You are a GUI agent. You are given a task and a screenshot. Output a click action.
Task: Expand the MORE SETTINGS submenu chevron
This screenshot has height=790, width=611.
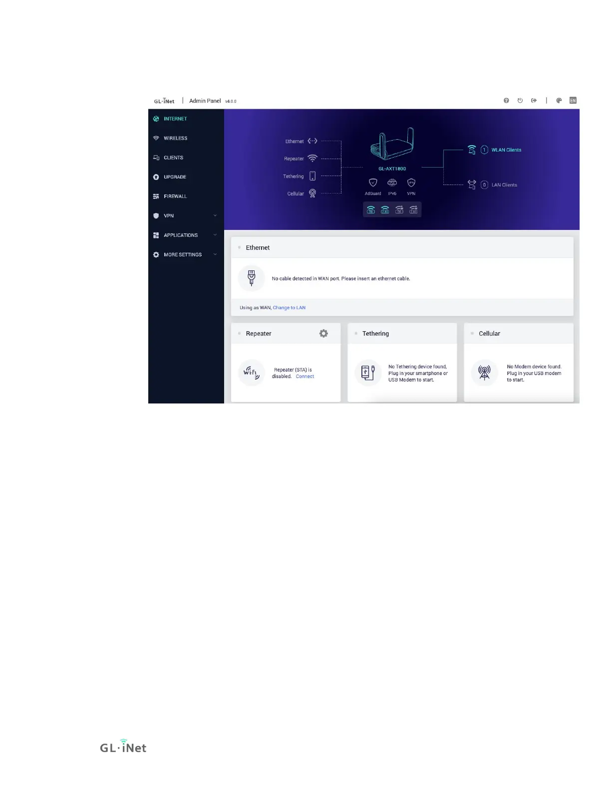[215, 254]
